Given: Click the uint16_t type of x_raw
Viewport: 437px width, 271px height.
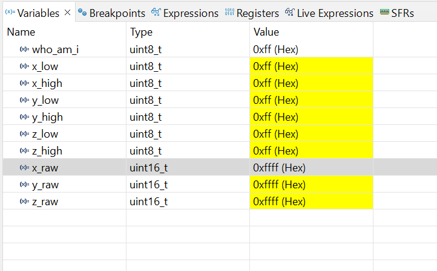Looking at the screenshot, I should coord(148,168).
